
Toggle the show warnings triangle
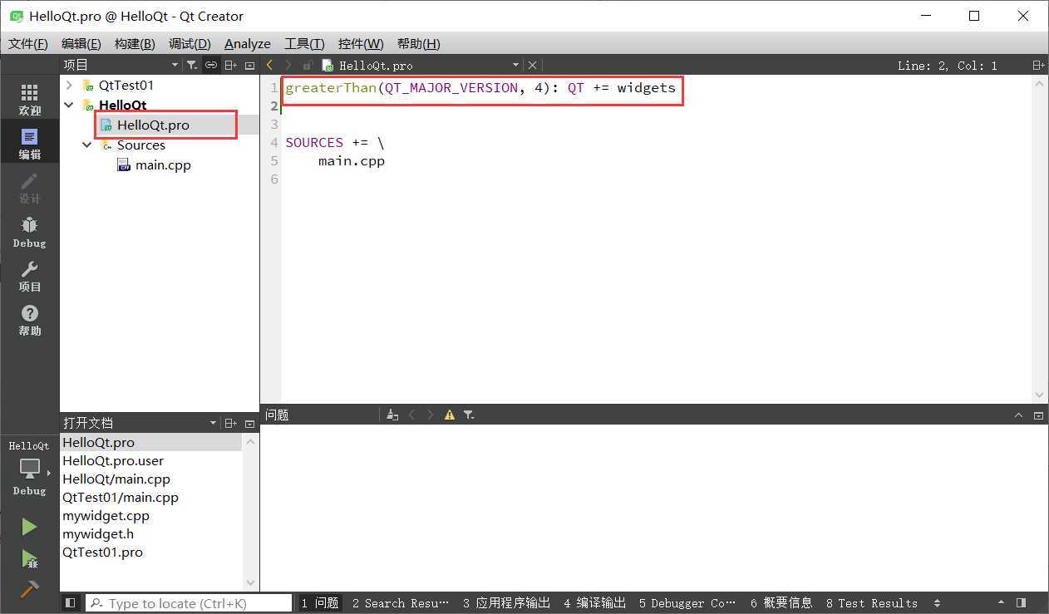click(450, 415)
